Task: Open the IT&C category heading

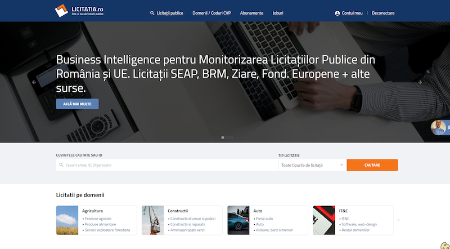Action: (343, 211)
